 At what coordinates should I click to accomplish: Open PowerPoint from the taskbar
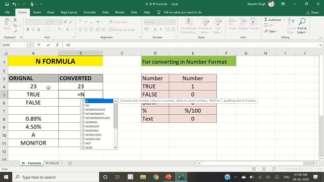click(169, 177)
